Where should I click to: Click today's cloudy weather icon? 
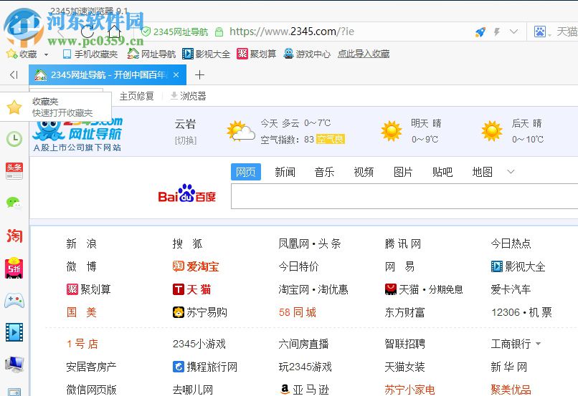pyautogui.click(x=240, y=131)
